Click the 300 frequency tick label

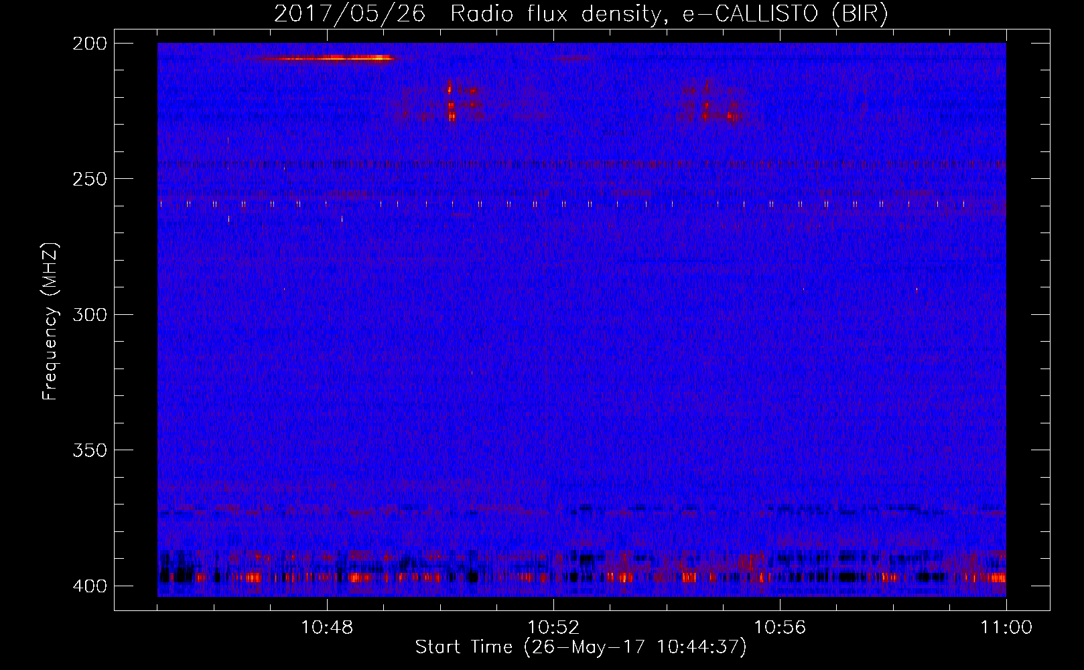click(89, 314)
